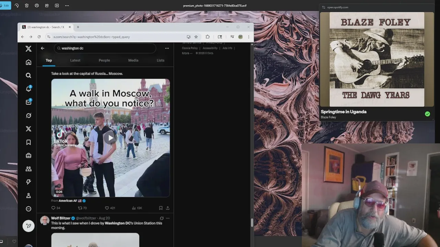Screen dimensions: 440x247
Task: Start slideshow in photo viewer
Action: click(x=57, y=5)
